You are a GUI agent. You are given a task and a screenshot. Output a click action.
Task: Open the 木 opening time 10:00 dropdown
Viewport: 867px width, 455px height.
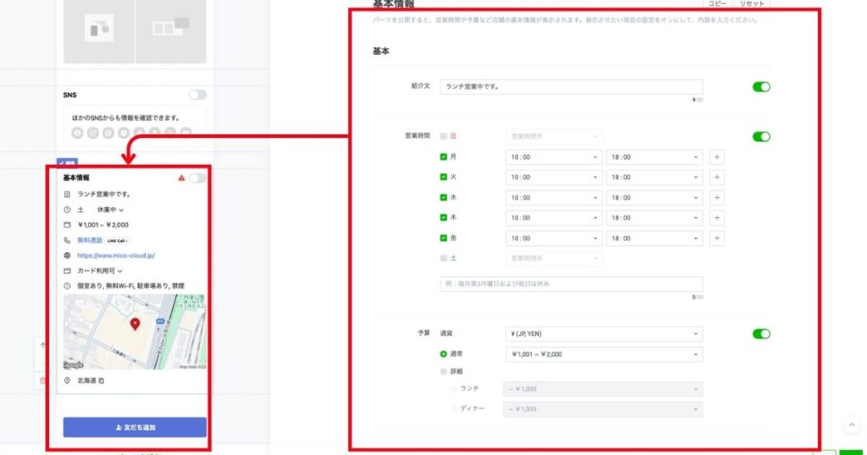554,217
